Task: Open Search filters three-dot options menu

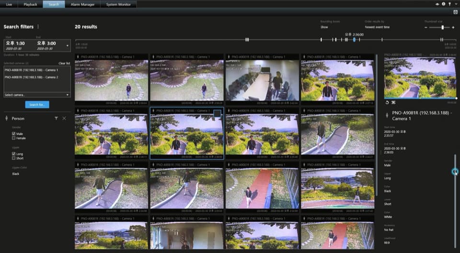Action: coord(38,27)
